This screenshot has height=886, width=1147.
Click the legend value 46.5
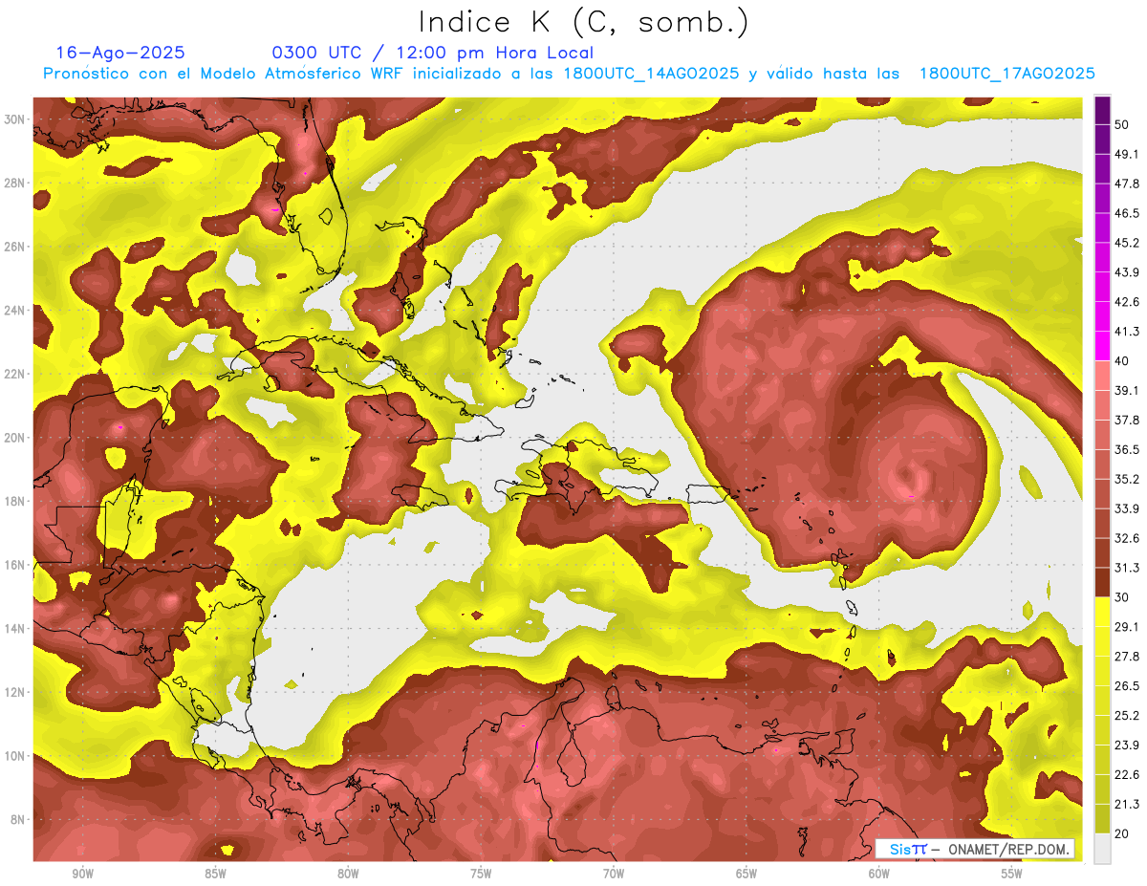(x=1127, y=213)
